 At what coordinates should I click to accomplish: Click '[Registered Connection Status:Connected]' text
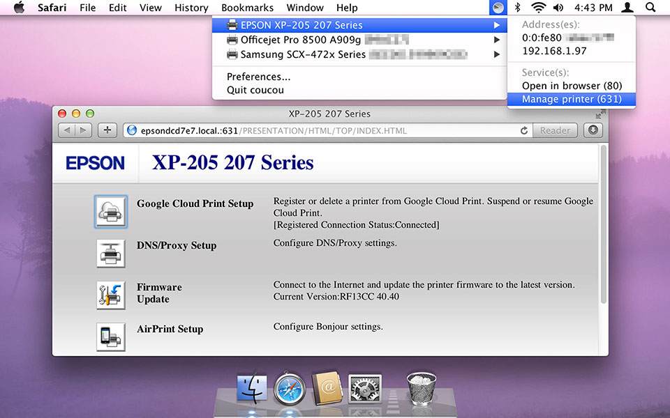tap(357, 225)
